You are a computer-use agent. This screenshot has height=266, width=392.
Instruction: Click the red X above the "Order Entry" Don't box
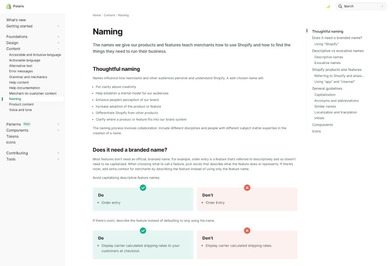(x=247, y=188)
